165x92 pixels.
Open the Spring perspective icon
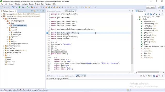162,7
